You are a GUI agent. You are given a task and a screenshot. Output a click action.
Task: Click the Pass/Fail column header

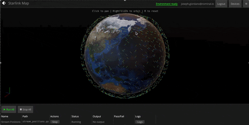click(119, 116)
